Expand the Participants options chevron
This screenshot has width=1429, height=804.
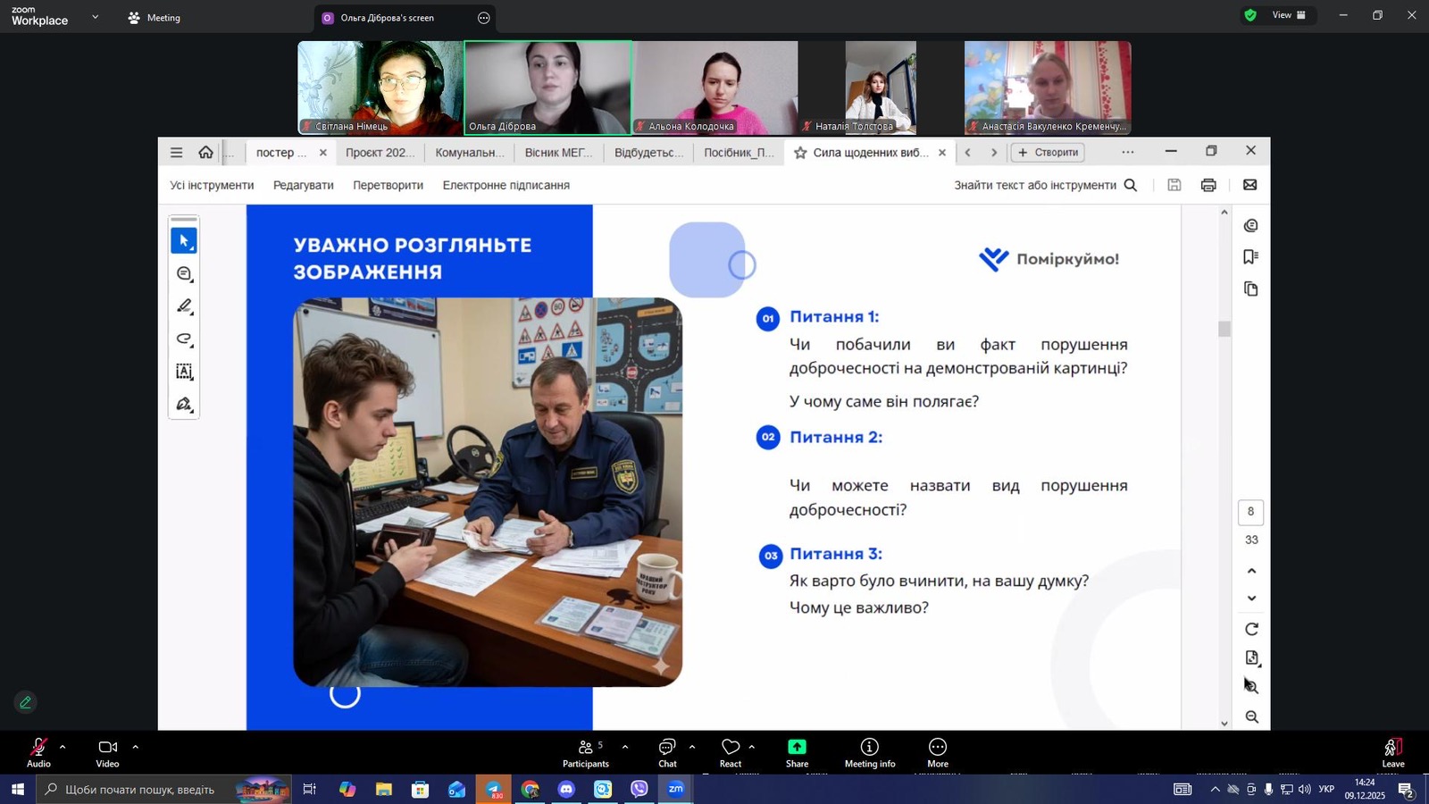click(x=624, y=747)
